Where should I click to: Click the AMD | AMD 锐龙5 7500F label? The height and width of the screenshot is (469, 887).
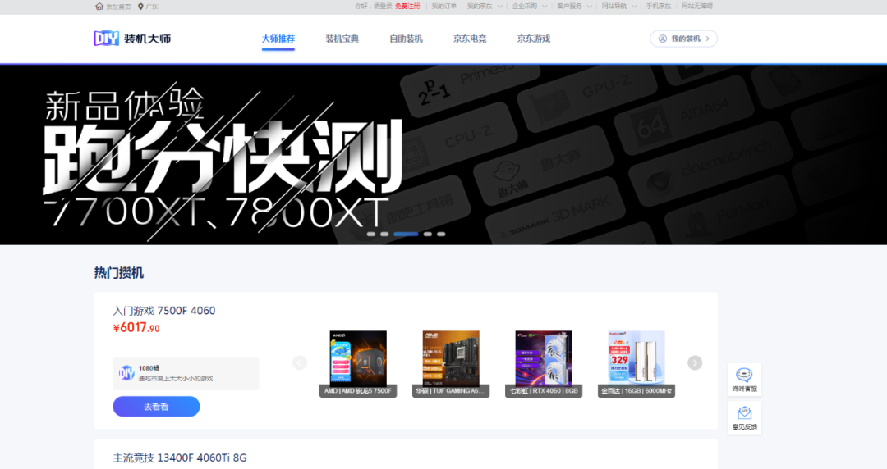358,391
